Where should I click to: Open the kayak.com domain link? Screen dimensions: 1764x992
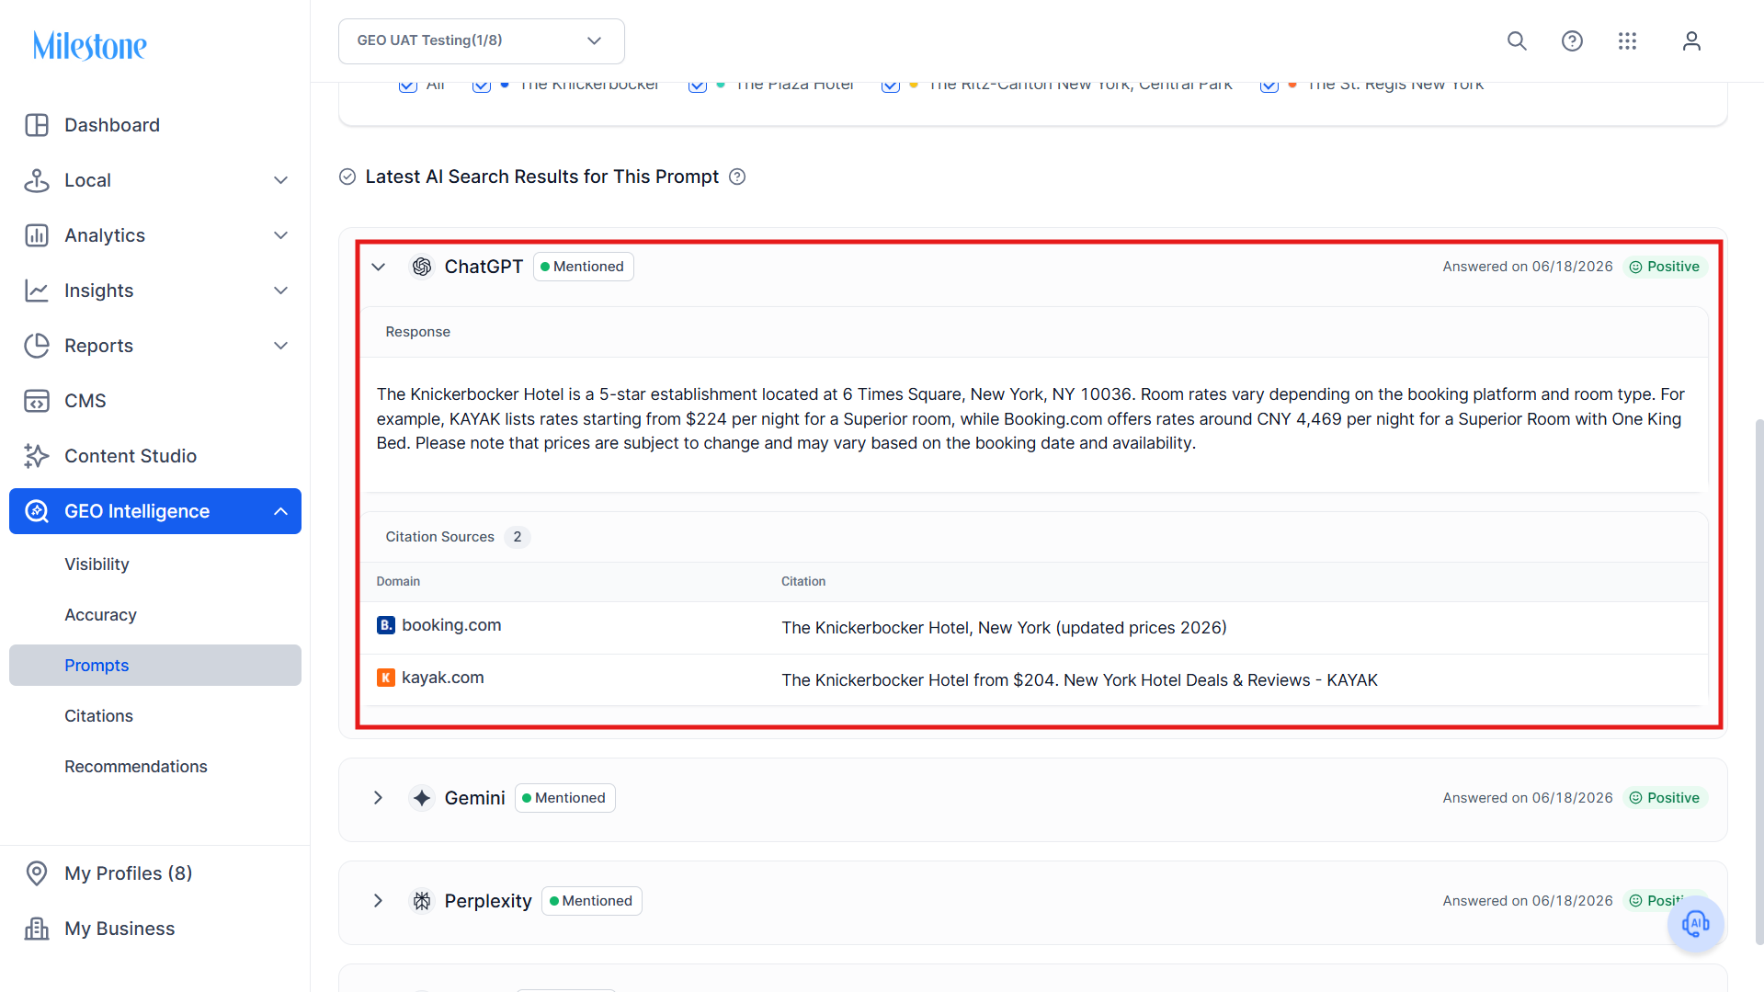pyautogui.click(x=442, y=678)
